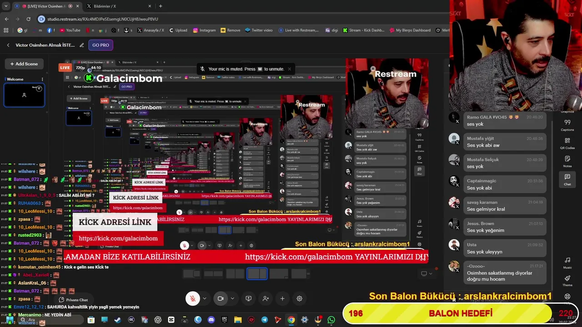Open the Music panel
582x327 pixels.
coord(567,263)
